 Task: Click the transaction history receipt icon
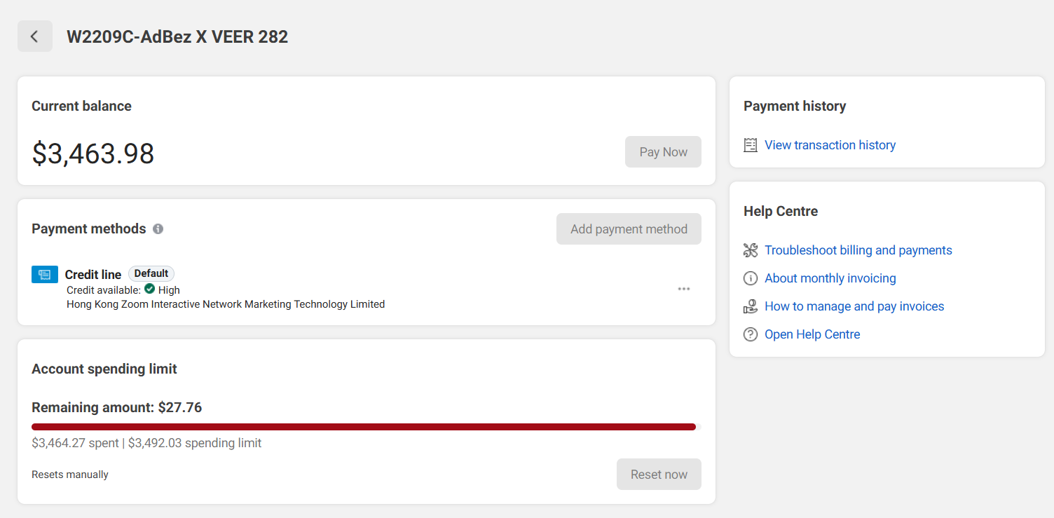(750, 144)
